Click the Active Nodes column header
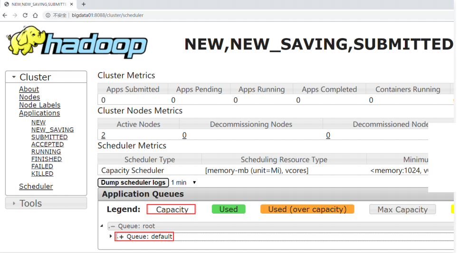 coord(138,124)
